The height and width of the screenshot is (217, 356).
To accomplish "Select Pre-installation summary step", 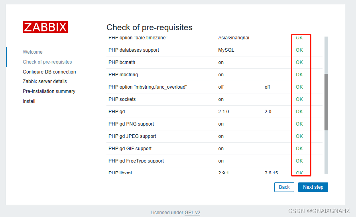I will pos(49,91).
